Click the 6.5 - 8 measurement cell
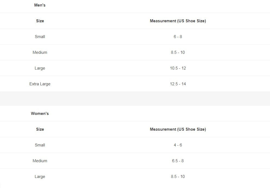The image size is (270, 188). [178, 161]
